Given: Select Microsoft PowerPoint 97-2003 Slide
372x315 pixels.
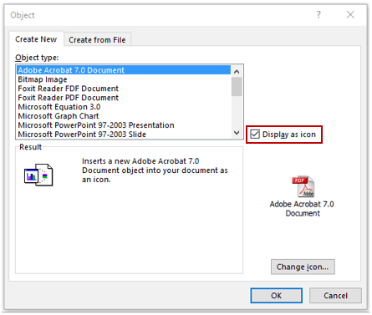Looking at the screenshot, I should pos(124,135).
